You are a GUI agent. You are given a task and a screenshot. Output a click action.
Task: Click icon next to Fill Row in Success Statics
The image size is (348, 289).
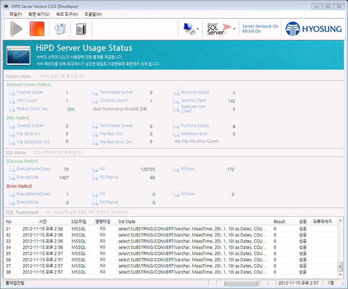(176, 169)
